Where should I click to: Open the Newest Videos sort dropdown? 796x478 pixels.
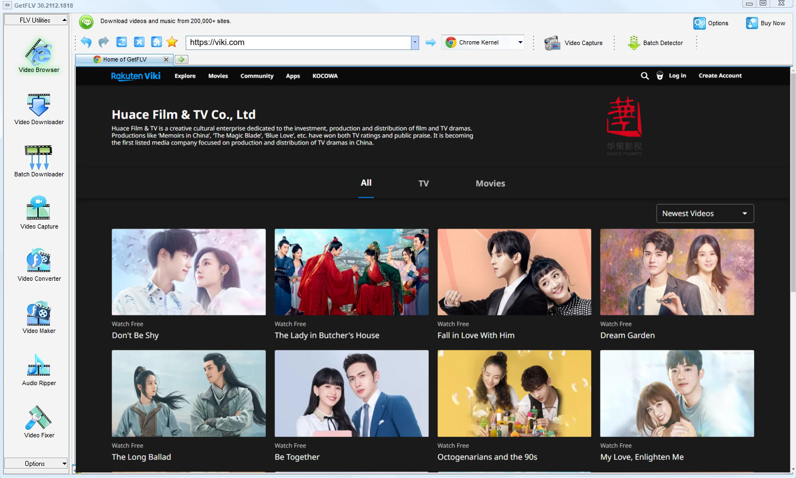click(705, 213)
